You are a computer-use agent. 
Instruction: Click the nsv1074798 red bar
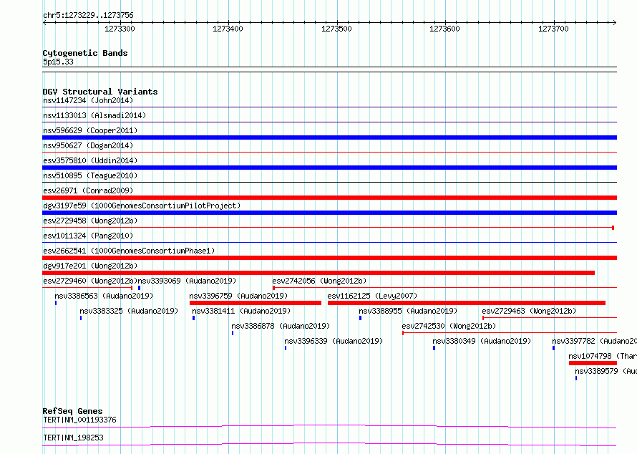pos(593,363)
